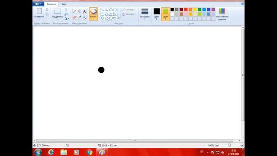Screen dimensions: 277x156
Task: Choose the Rectangle shape in top row
Action: [115, 10]
